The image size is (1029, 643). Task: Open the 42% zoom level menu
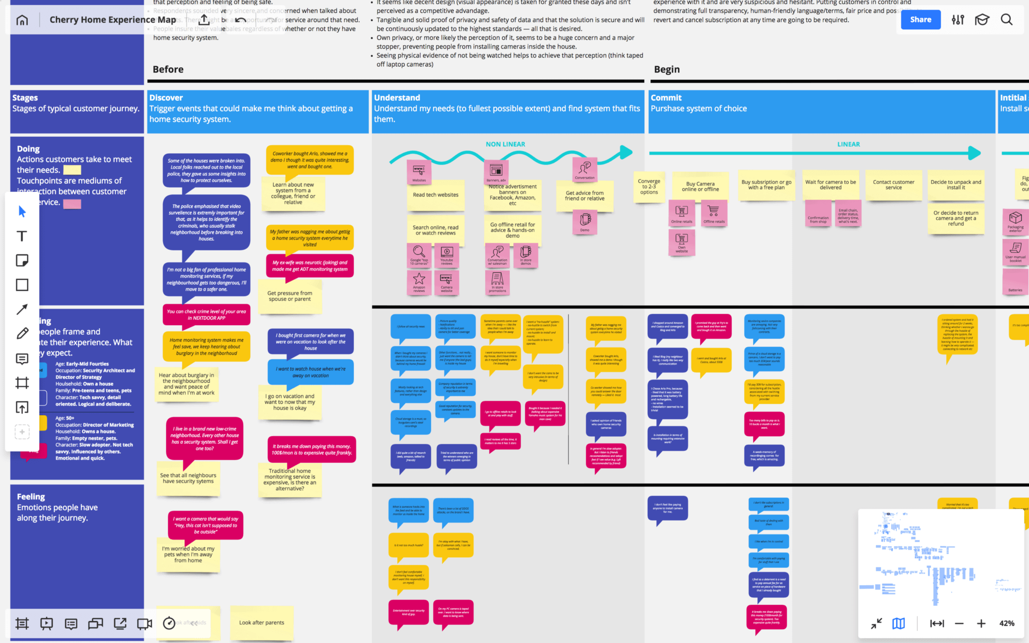point(1007,623)
